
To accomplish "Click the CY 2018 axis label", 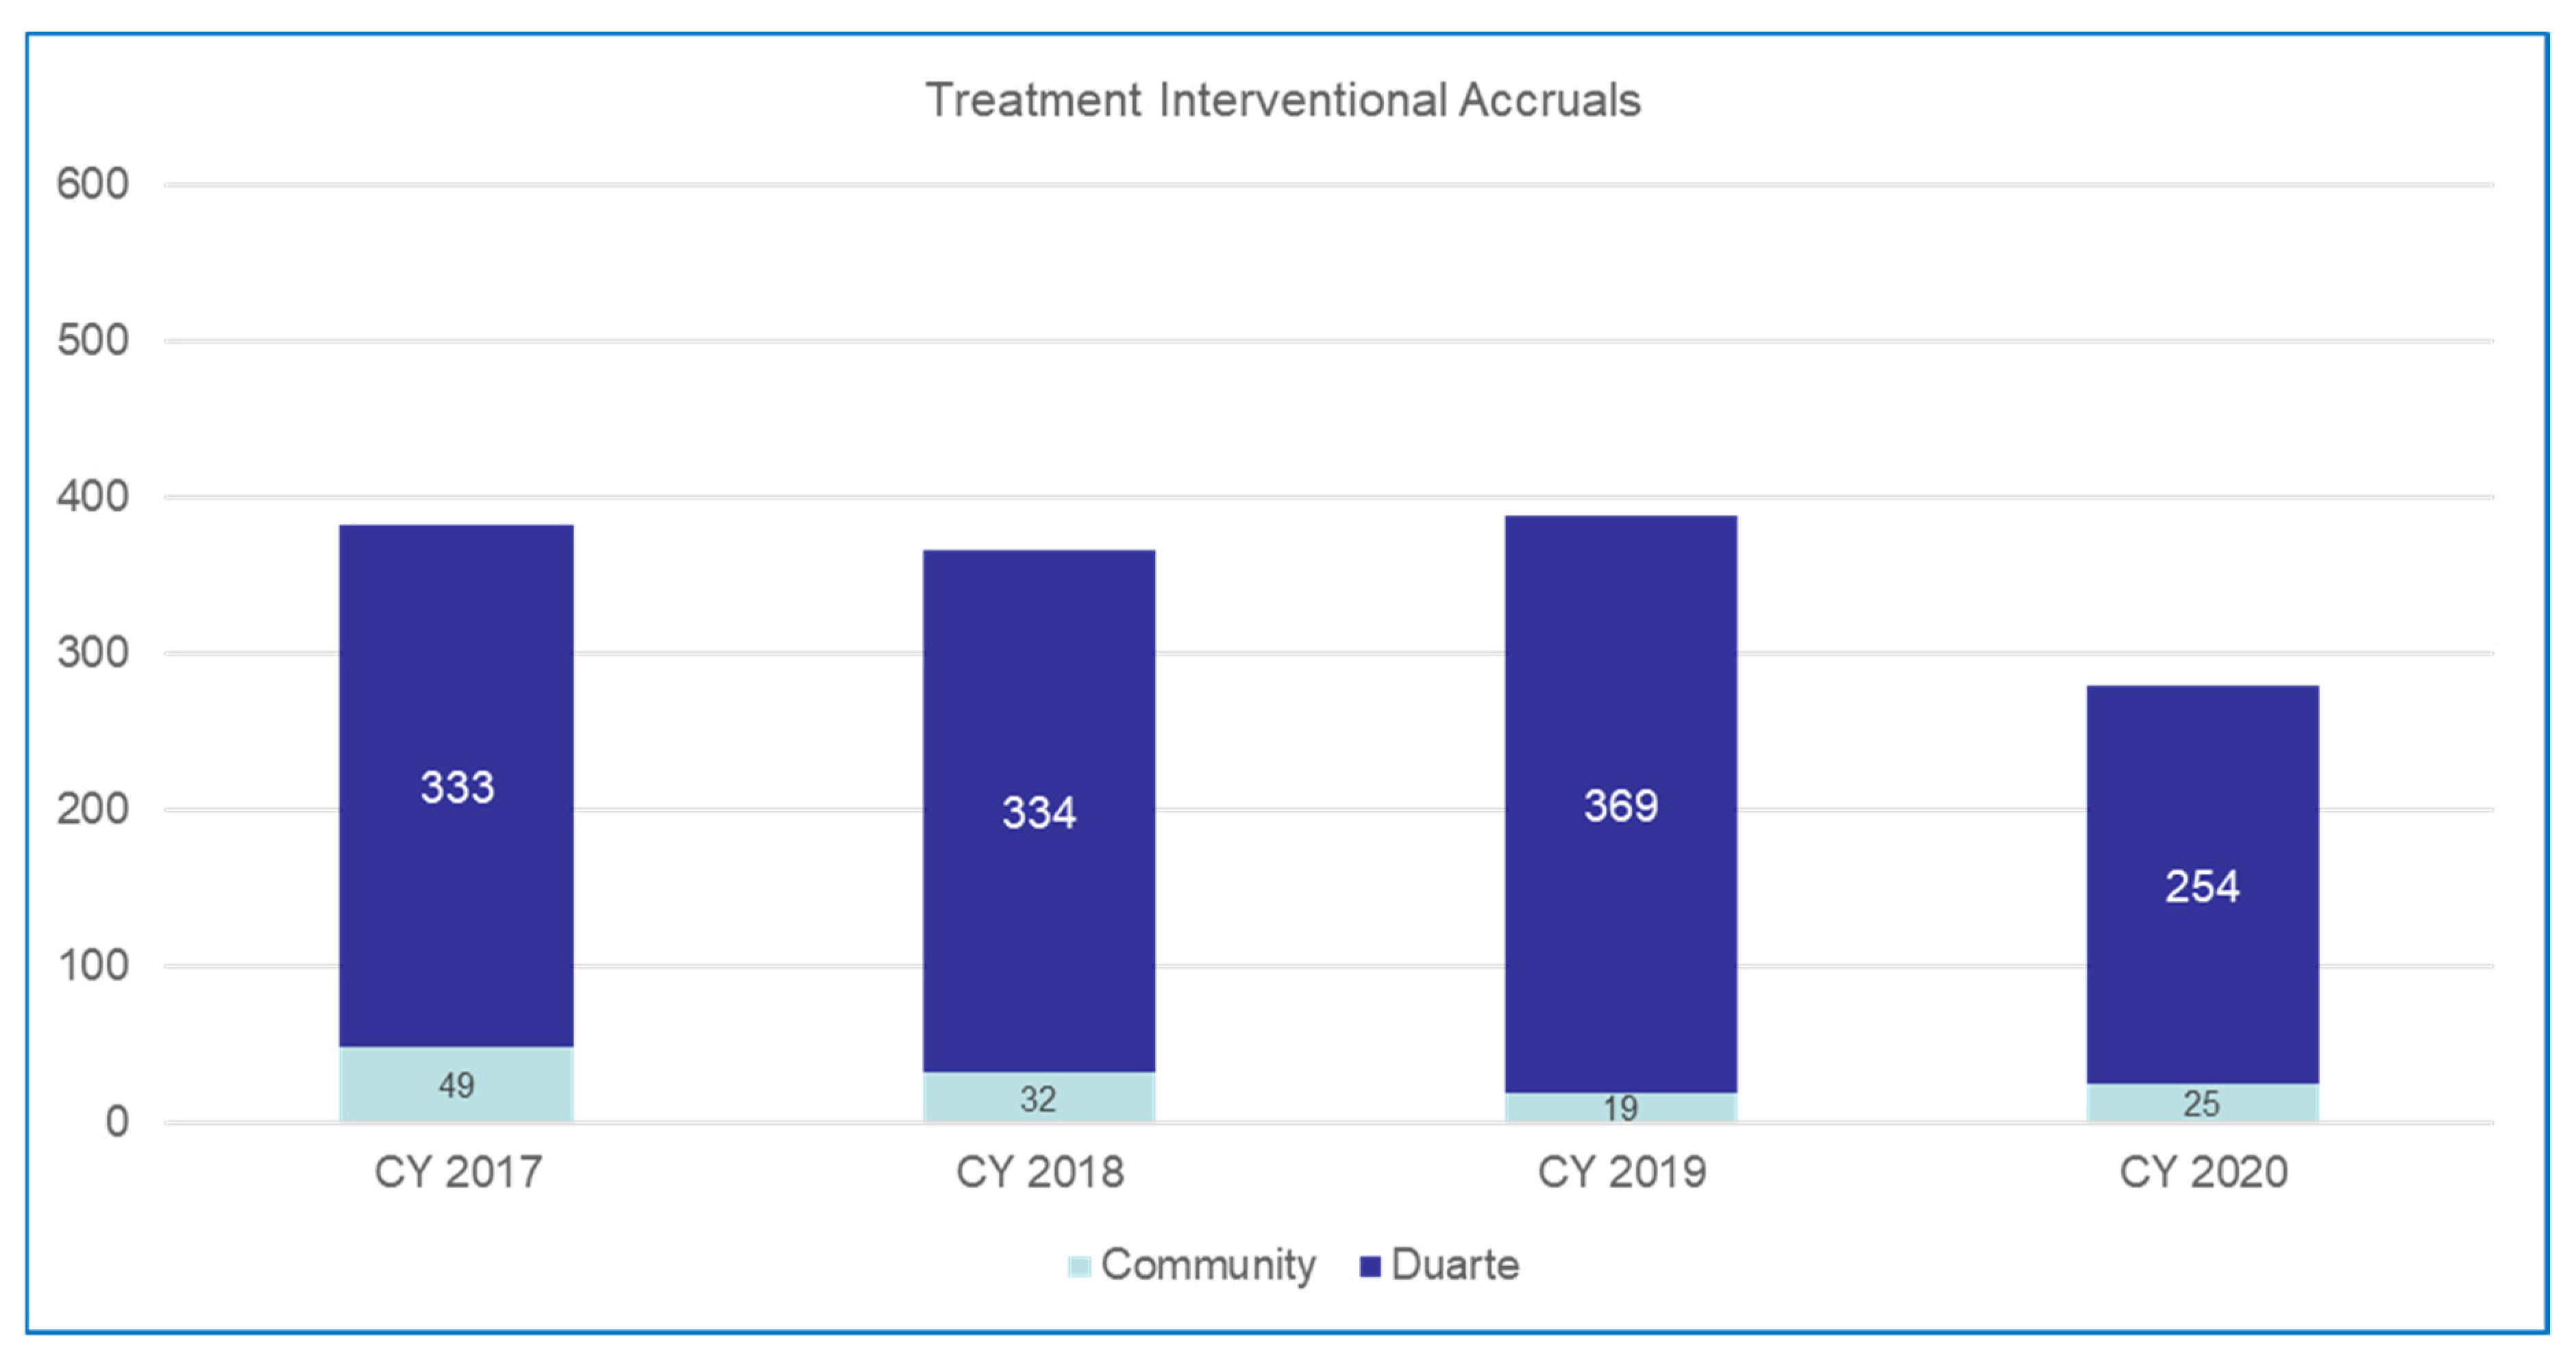I will 1040,1172.
